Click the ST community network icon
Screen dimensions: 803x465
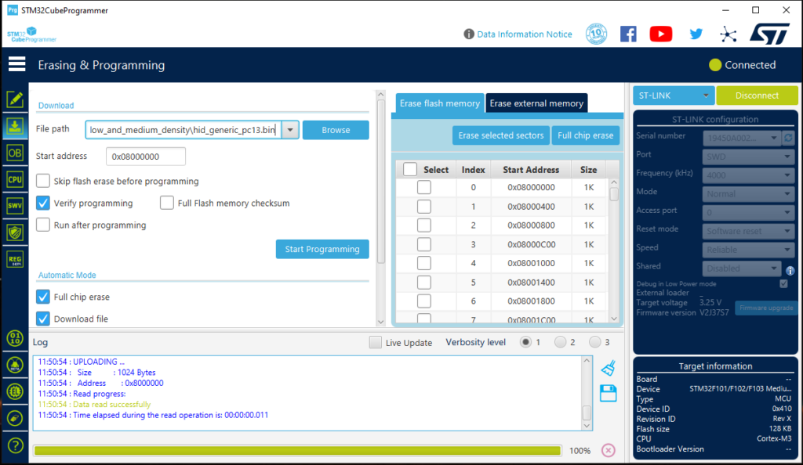click(728, 34)
